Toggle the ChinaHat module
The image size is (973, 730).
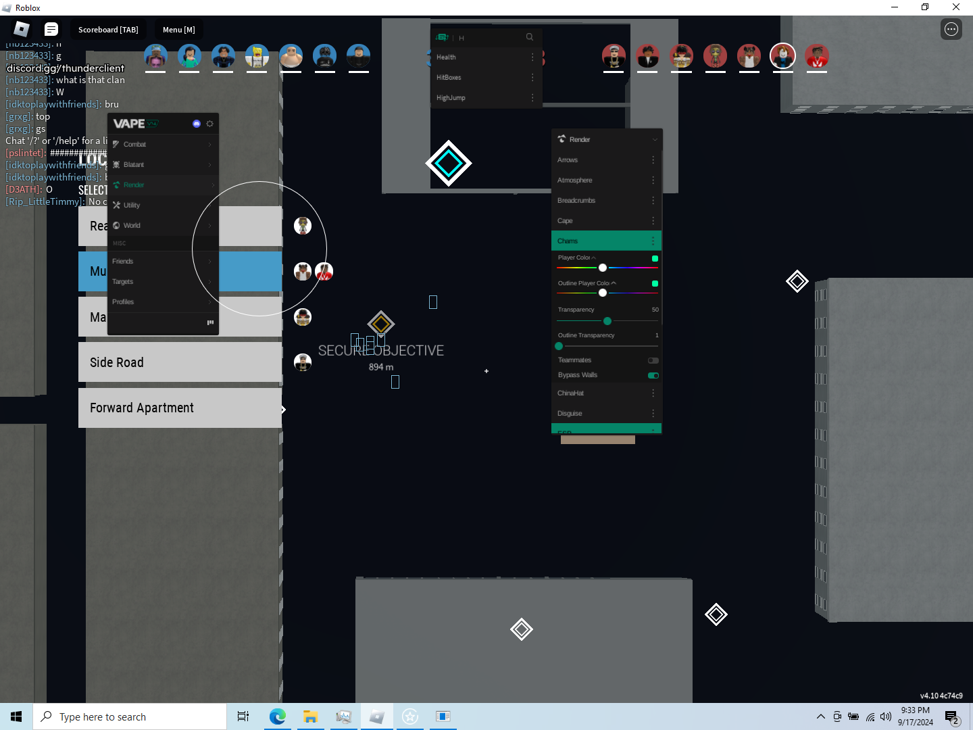pos(606,393)
